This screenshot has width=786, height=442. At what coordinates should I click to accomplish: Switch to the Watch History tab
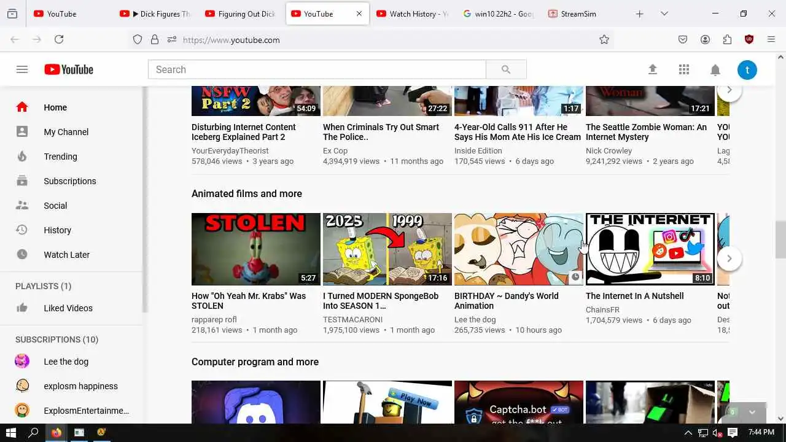click(412, 14)
